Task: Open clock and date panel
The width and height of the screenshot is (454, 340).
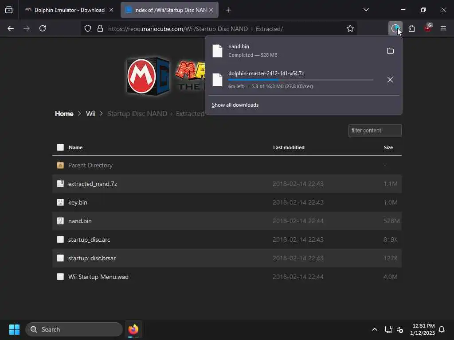Action: [423, 329]
